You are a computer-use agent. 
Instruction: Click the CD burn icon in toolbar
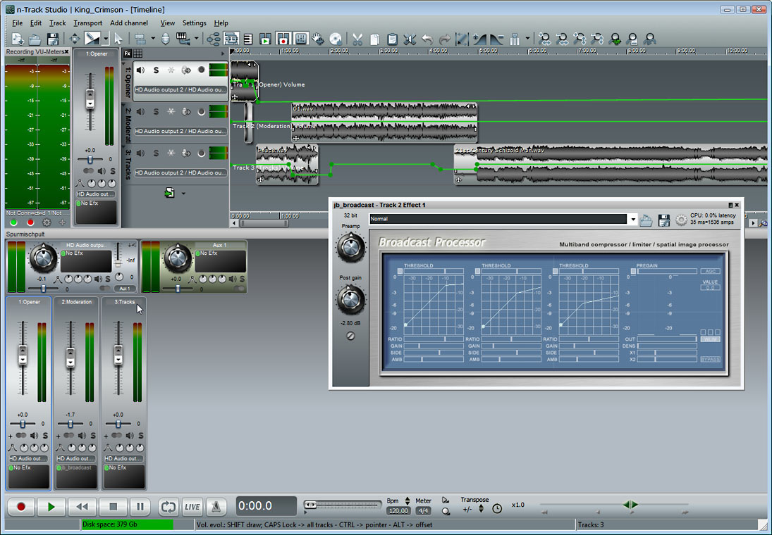coord(336,39)
